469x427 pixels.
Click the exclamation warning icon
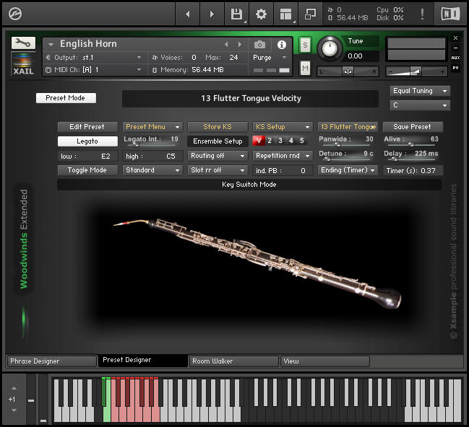tap(422, 14)
